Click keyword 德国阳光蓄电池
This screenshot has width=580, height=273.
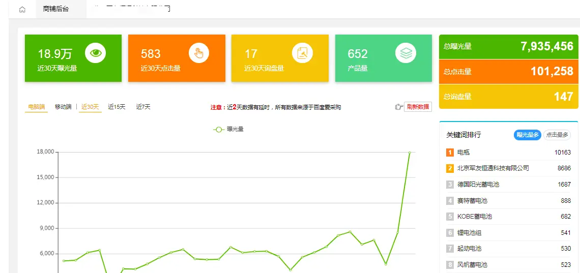(478, 185)
